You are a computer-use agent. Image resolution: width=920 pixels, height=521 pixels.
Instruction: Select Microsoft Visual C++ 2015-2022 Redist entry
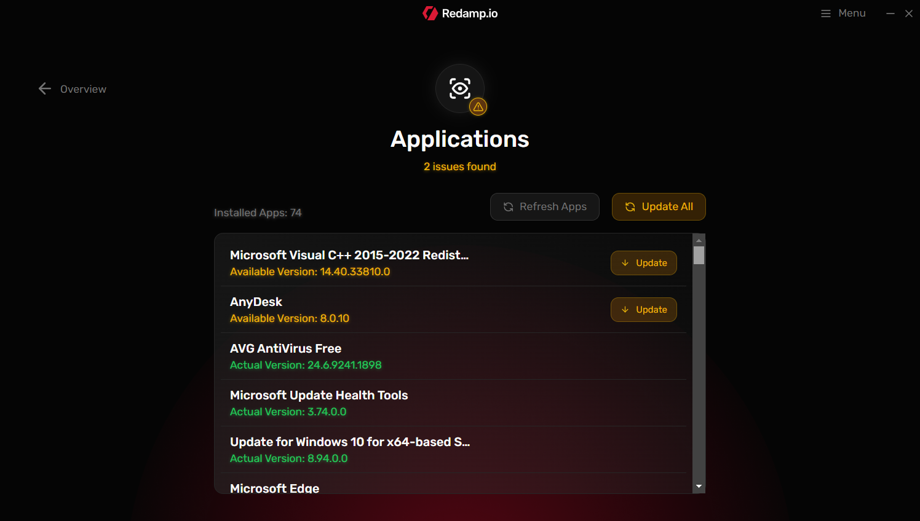pyautogui.click(x=454, y=263)
